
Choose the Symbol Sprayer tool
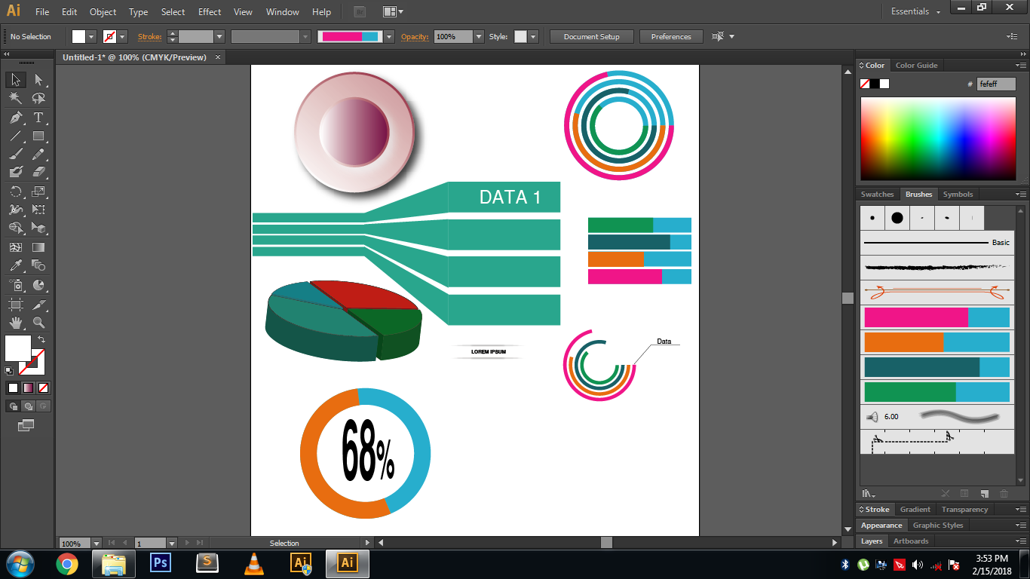tap(15, 285)
